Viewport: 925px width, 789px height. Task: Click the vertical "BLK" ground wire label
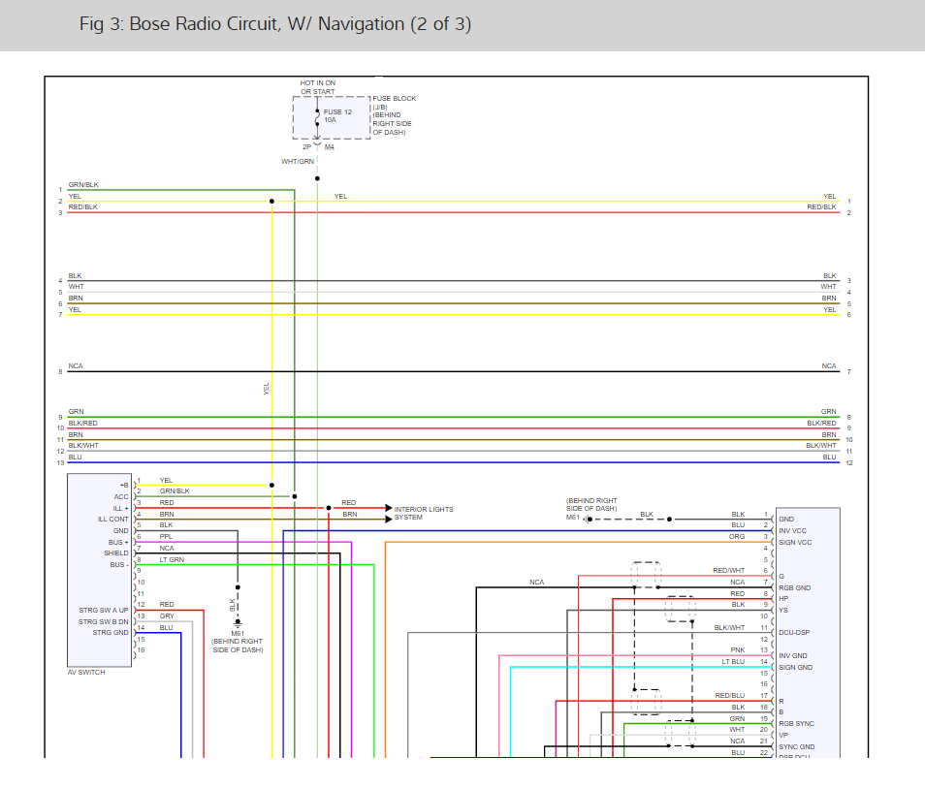[x=232, y=605]
